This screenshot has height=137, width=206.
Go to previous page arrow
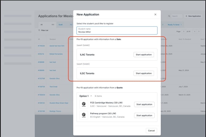[x=195, y=31]
